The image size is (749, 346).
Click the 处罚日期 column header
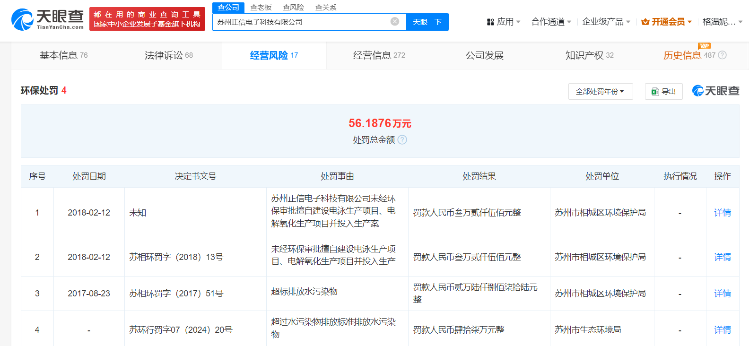[89, 176]
